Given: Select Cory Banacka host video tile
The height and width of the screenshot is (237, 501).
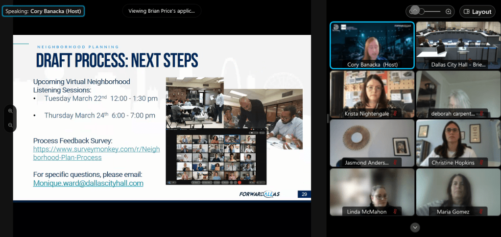Looking at the screenshot, I should coord(372,45).
